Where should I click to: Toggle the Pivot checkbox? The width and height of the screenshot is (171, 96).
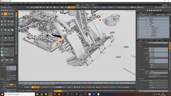pos(7,71)
